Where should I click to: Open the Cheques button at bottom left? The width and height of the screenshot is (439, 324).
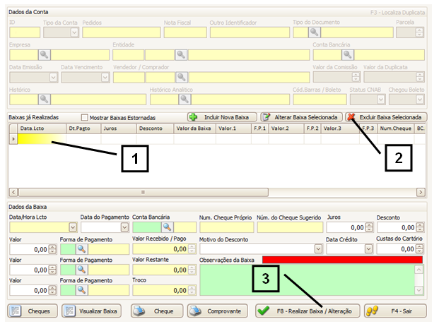pyautogui.click(x=32, y=311)
